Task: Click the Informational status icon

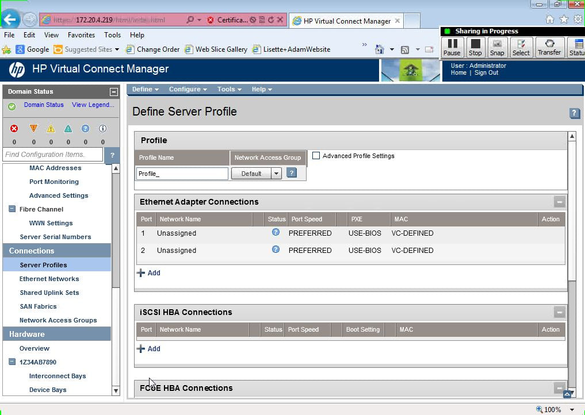Action: (102, 129)
